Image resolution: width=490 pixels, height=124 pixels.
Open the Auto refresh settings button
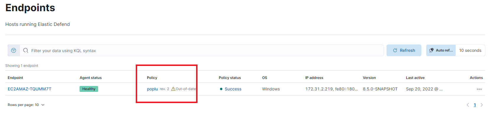(x=441, y=50)
